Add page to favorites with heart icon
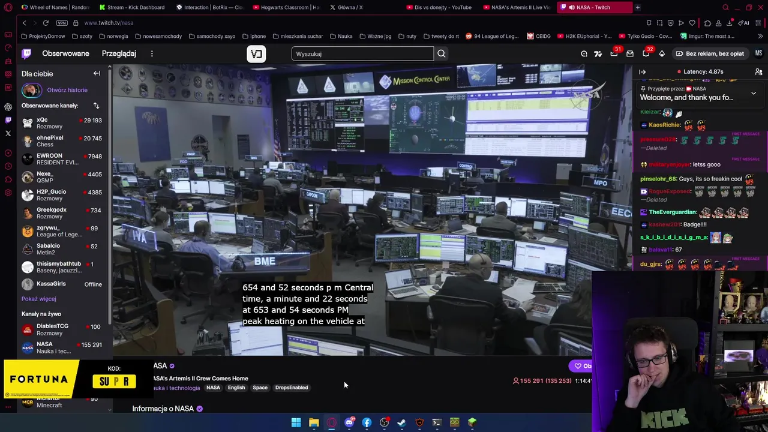Viewport: 768px width, 432px height. [x=692, y=23]
